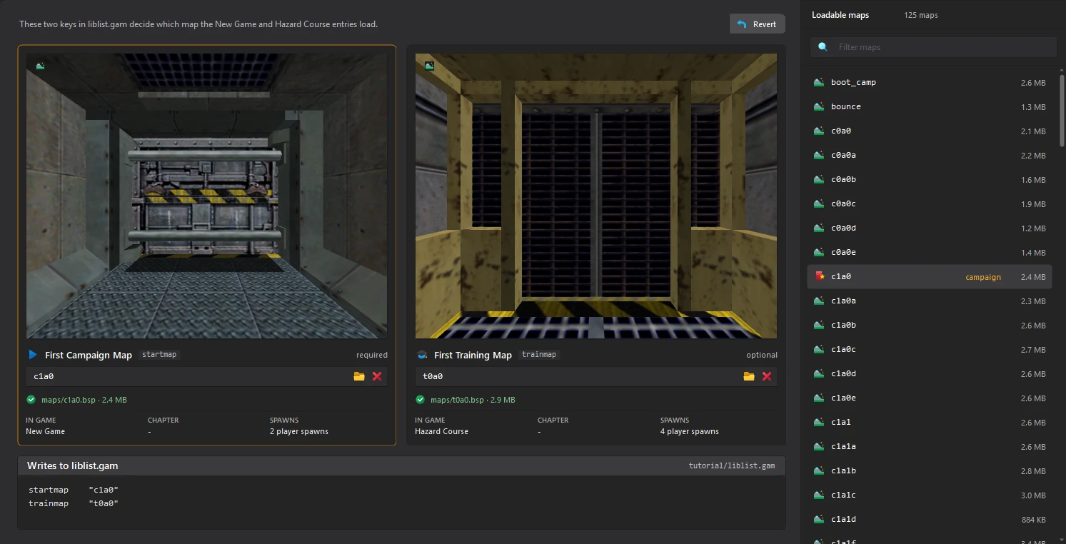Viewport: 1066px width, 544px height.
Task: Click the tutorial/liblist.gam path label
Action: click(732, 465)
